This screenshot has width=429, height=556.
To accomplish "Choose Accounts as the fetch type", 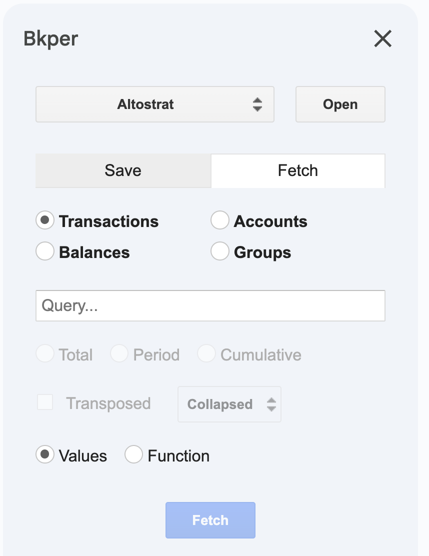I will coord(220,220).
